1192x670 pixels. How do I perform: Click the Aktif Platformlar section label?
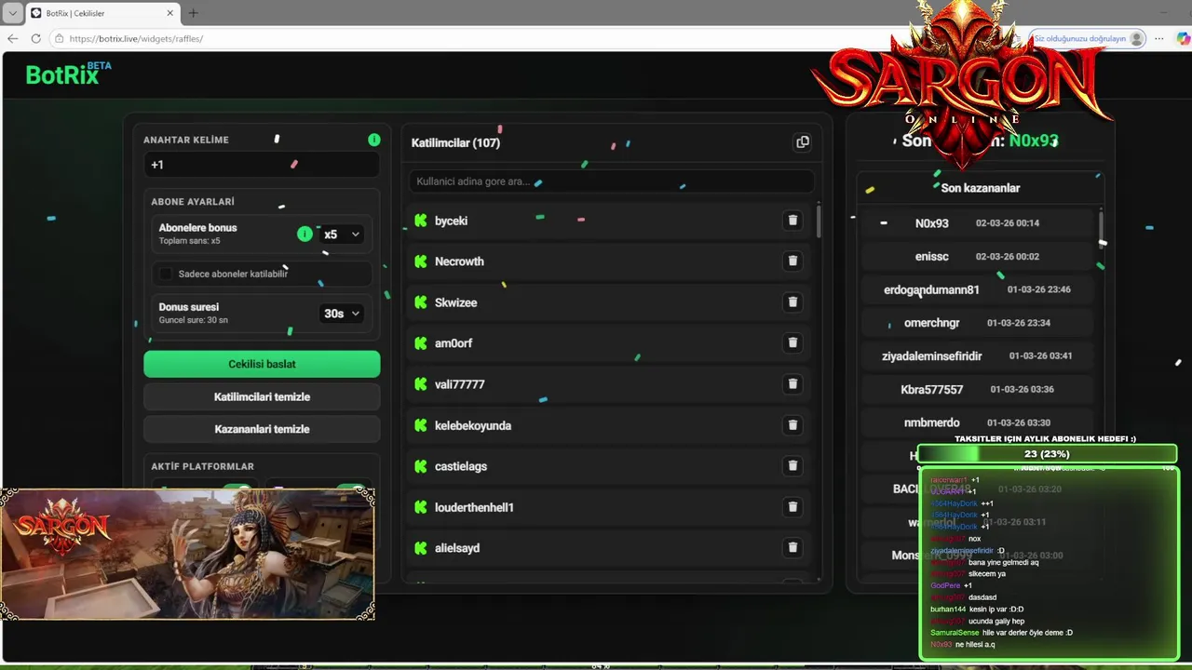pyautogui.click(x=202, y=466)
